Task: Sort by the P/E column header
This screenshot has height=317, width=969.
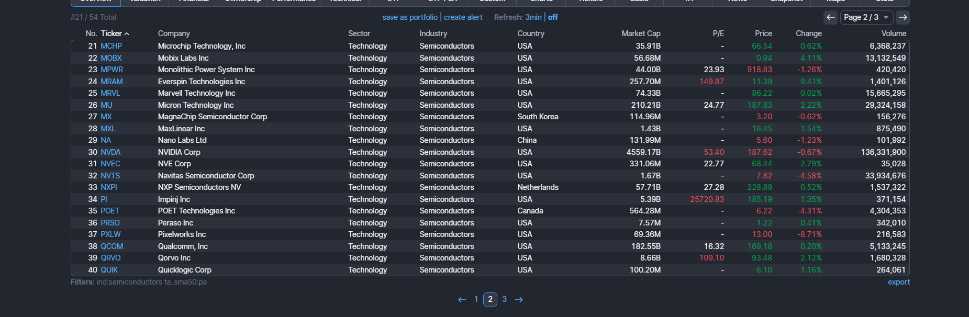Action: point(718,33)
